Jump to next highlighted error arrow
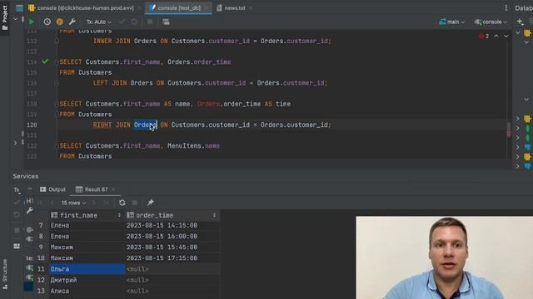The image size is (533, 299). 506,36
